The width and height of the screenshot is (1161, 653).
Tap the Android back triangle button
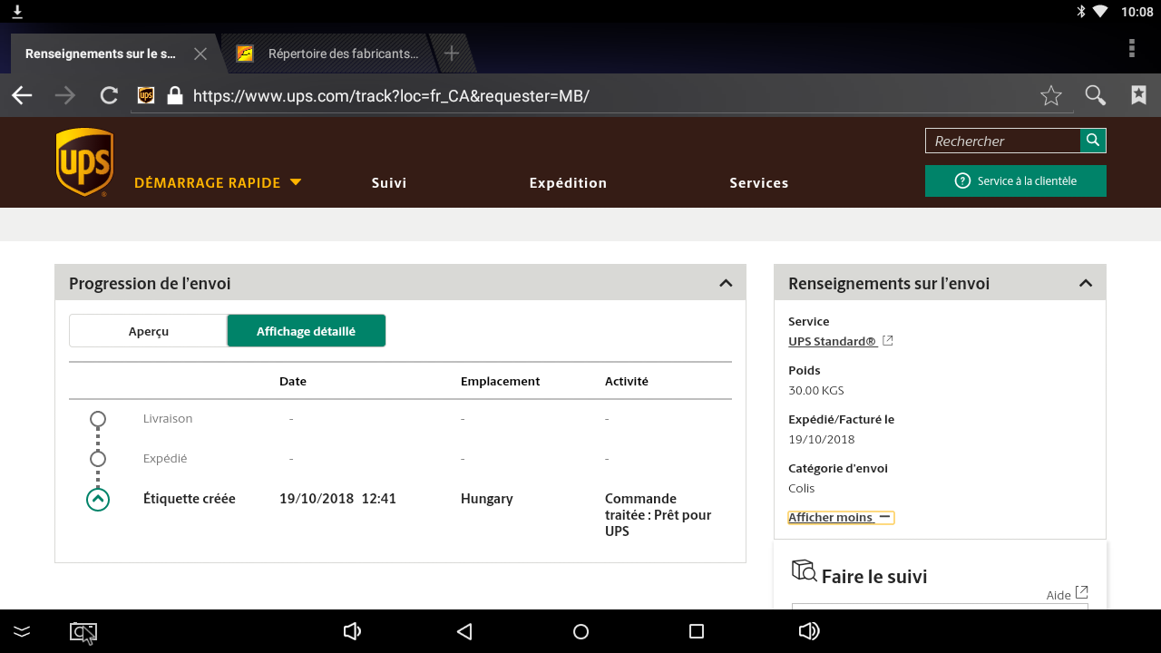pyautogui.click(x=464, y=631)
